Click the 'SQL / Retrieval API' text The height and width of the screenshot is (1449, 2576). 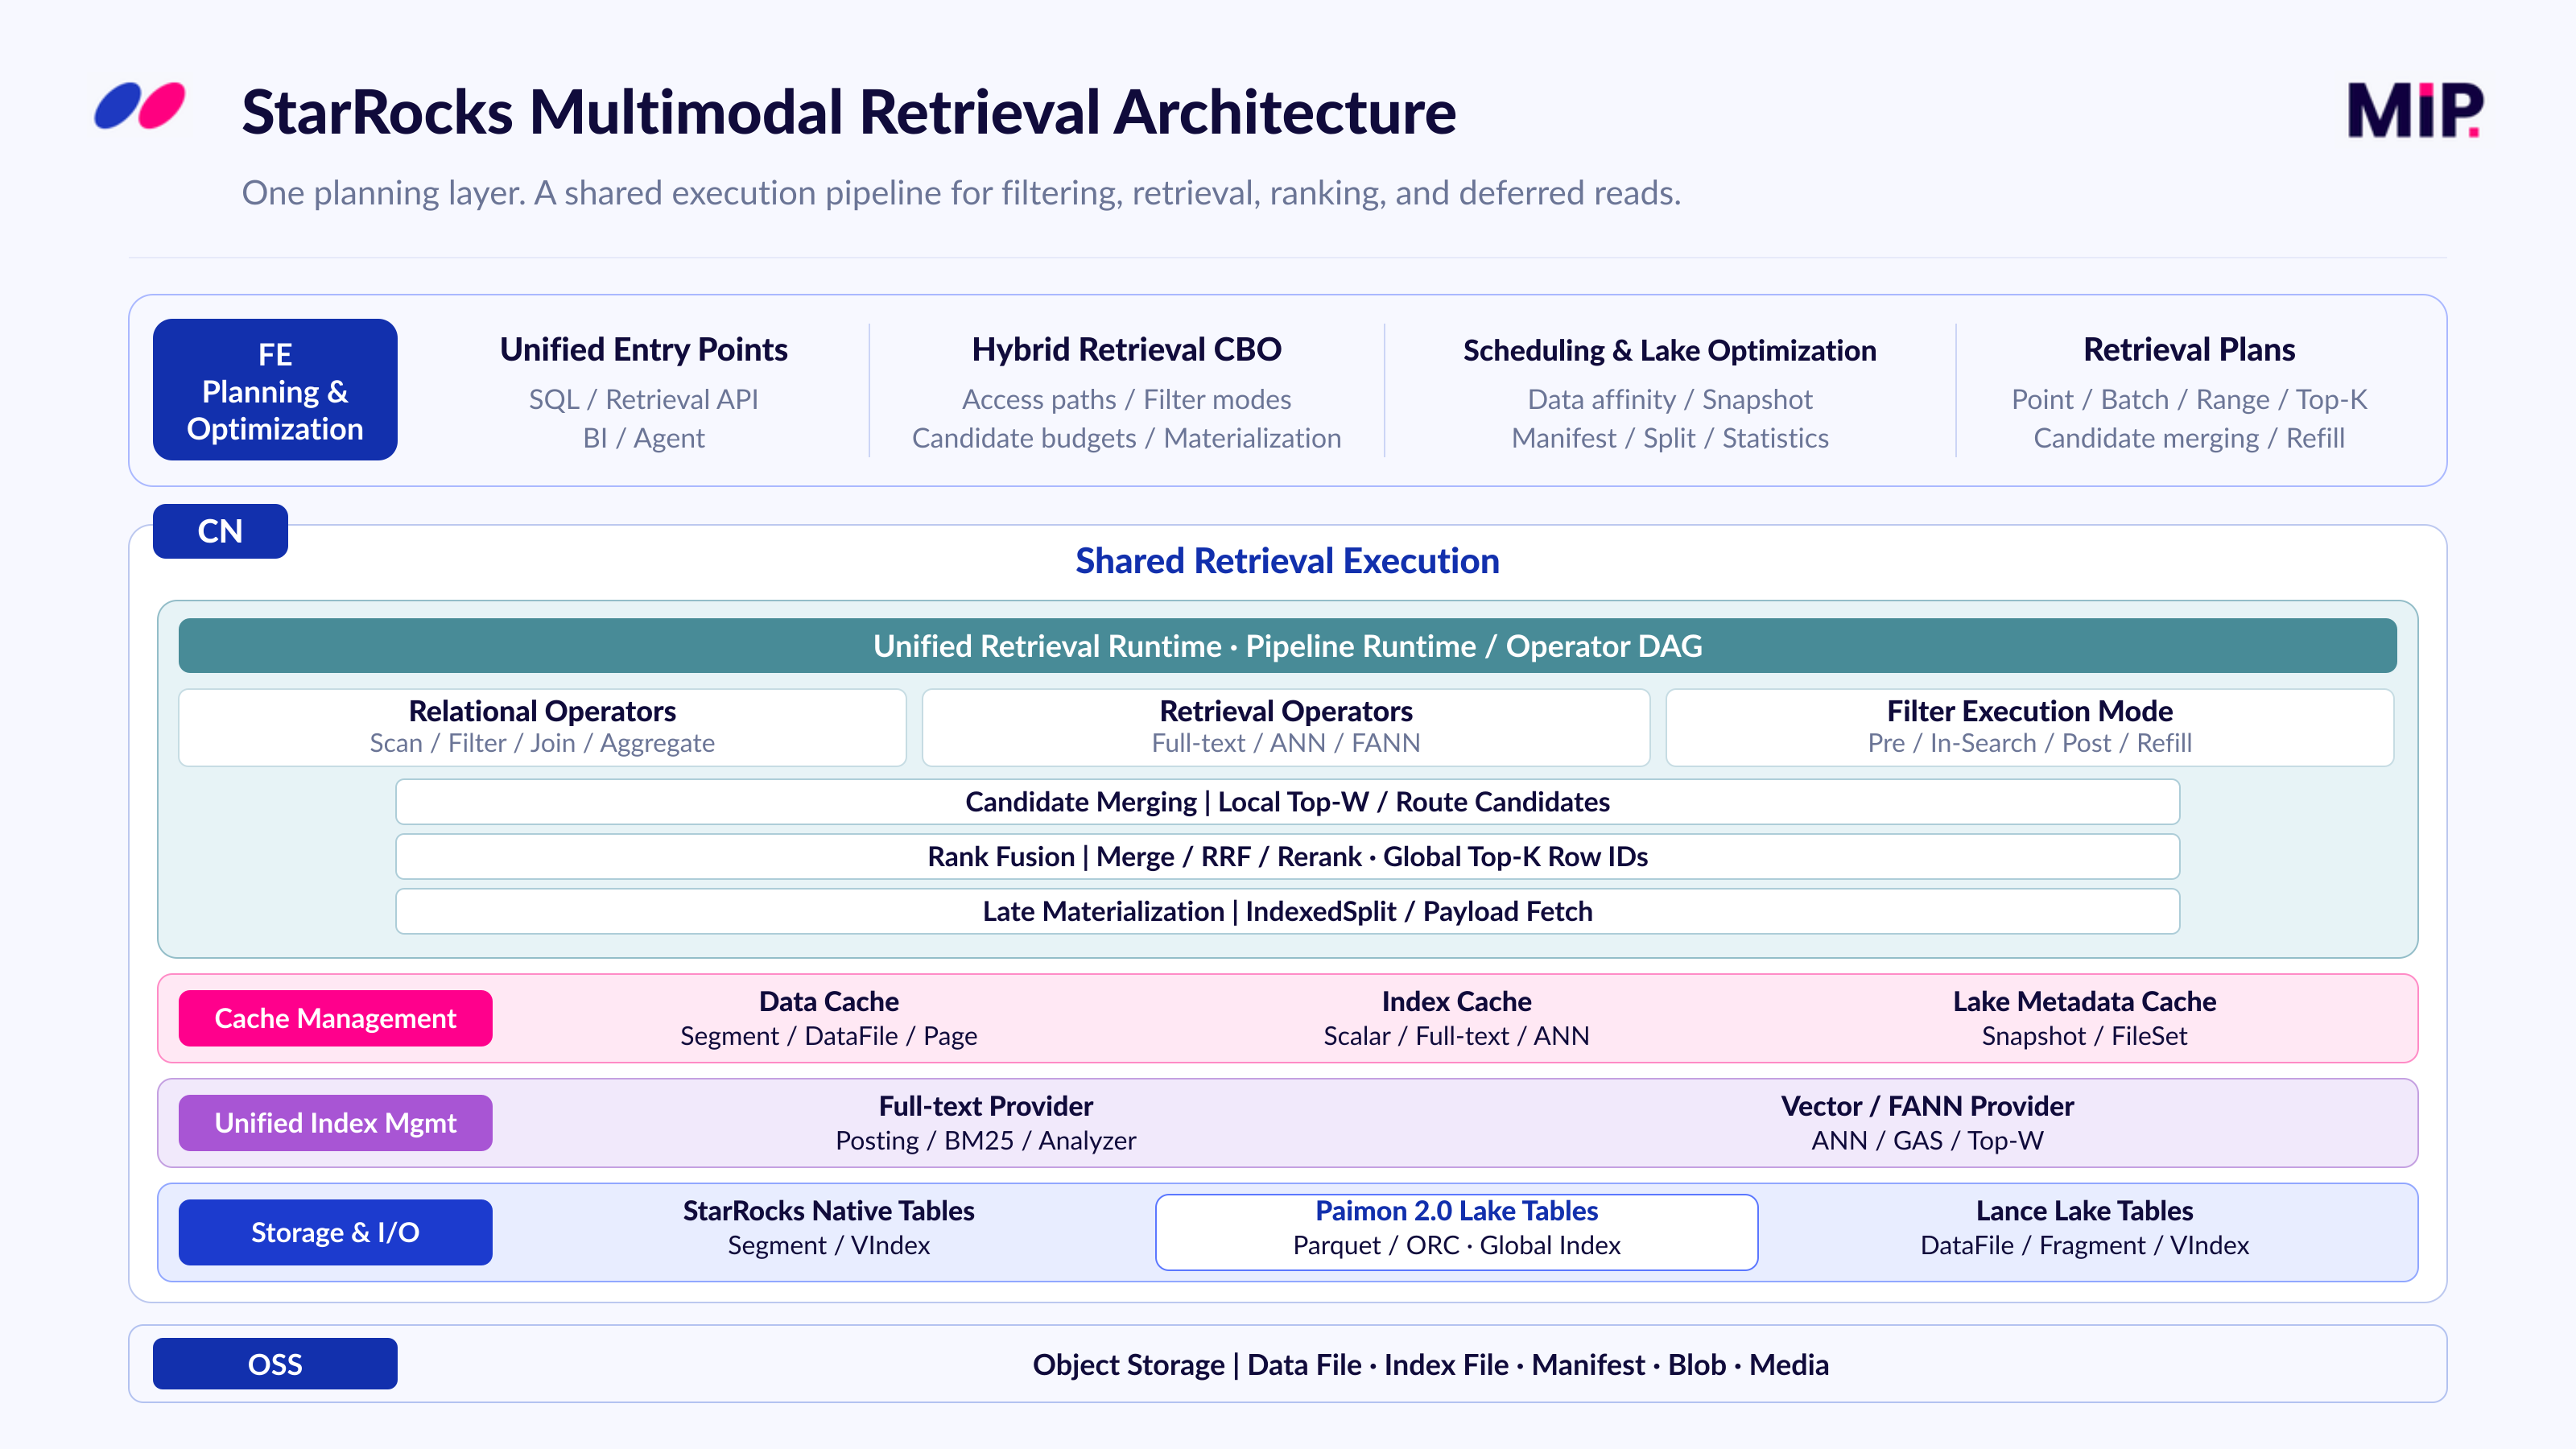point(644,400)
